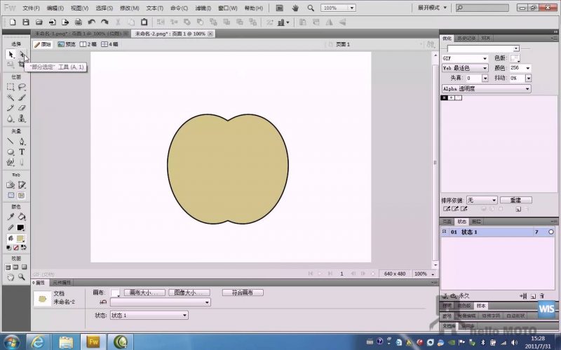Open the 画布 canvas color swatch

pyautogui.click(x=115, y=292)
